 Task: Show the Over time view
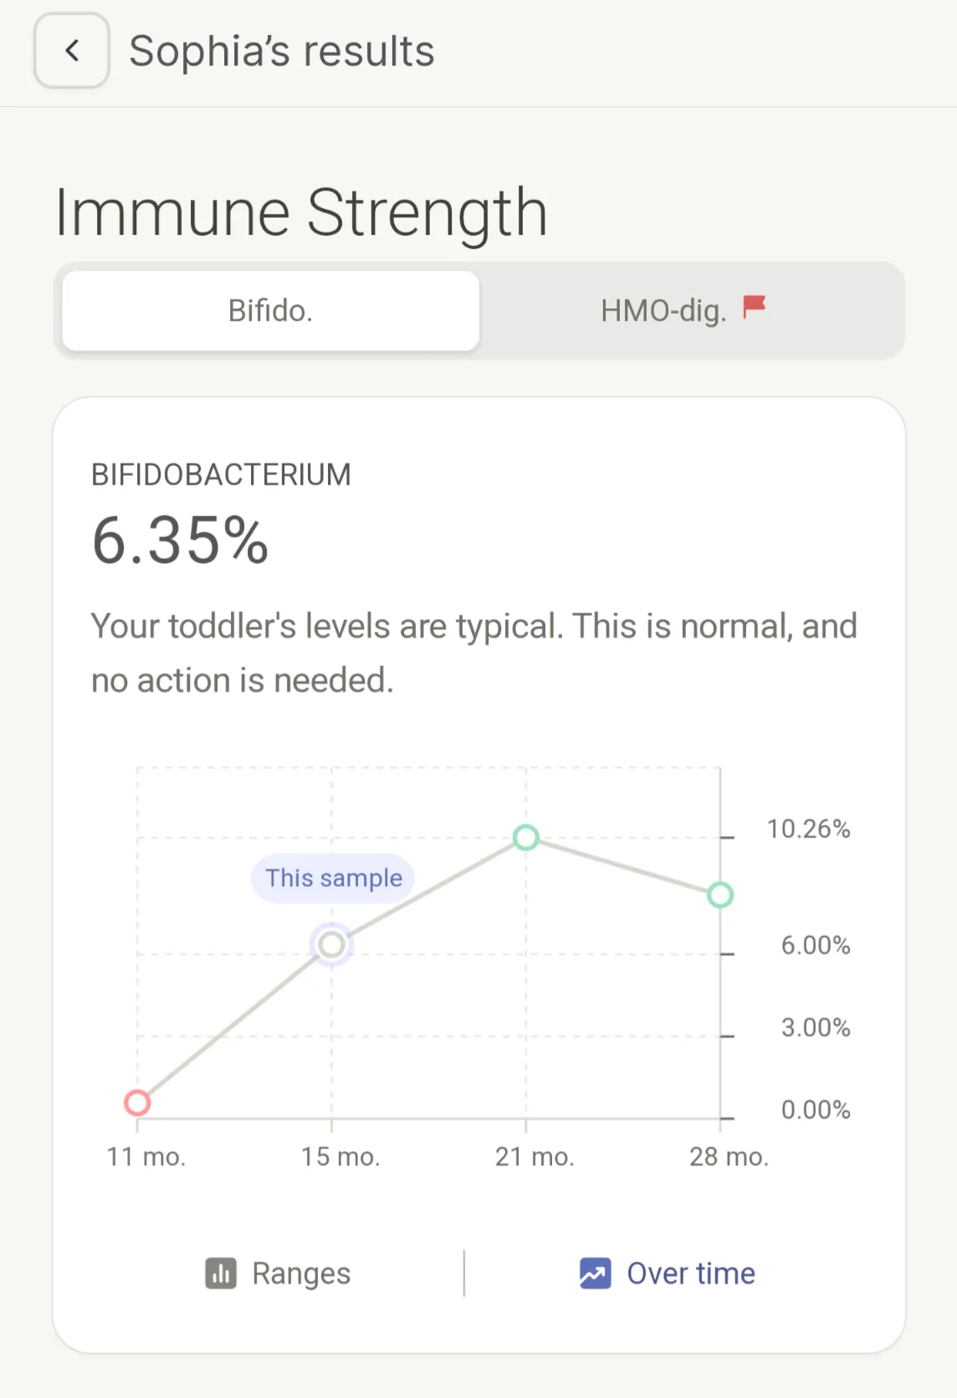[668, 1273]
